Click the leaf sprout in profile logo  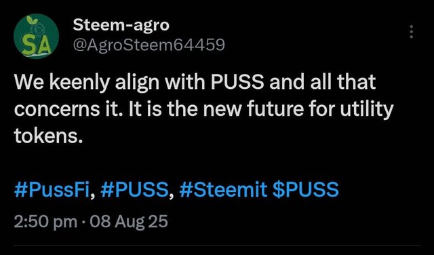pyautogui.click(x=31, y=20)
